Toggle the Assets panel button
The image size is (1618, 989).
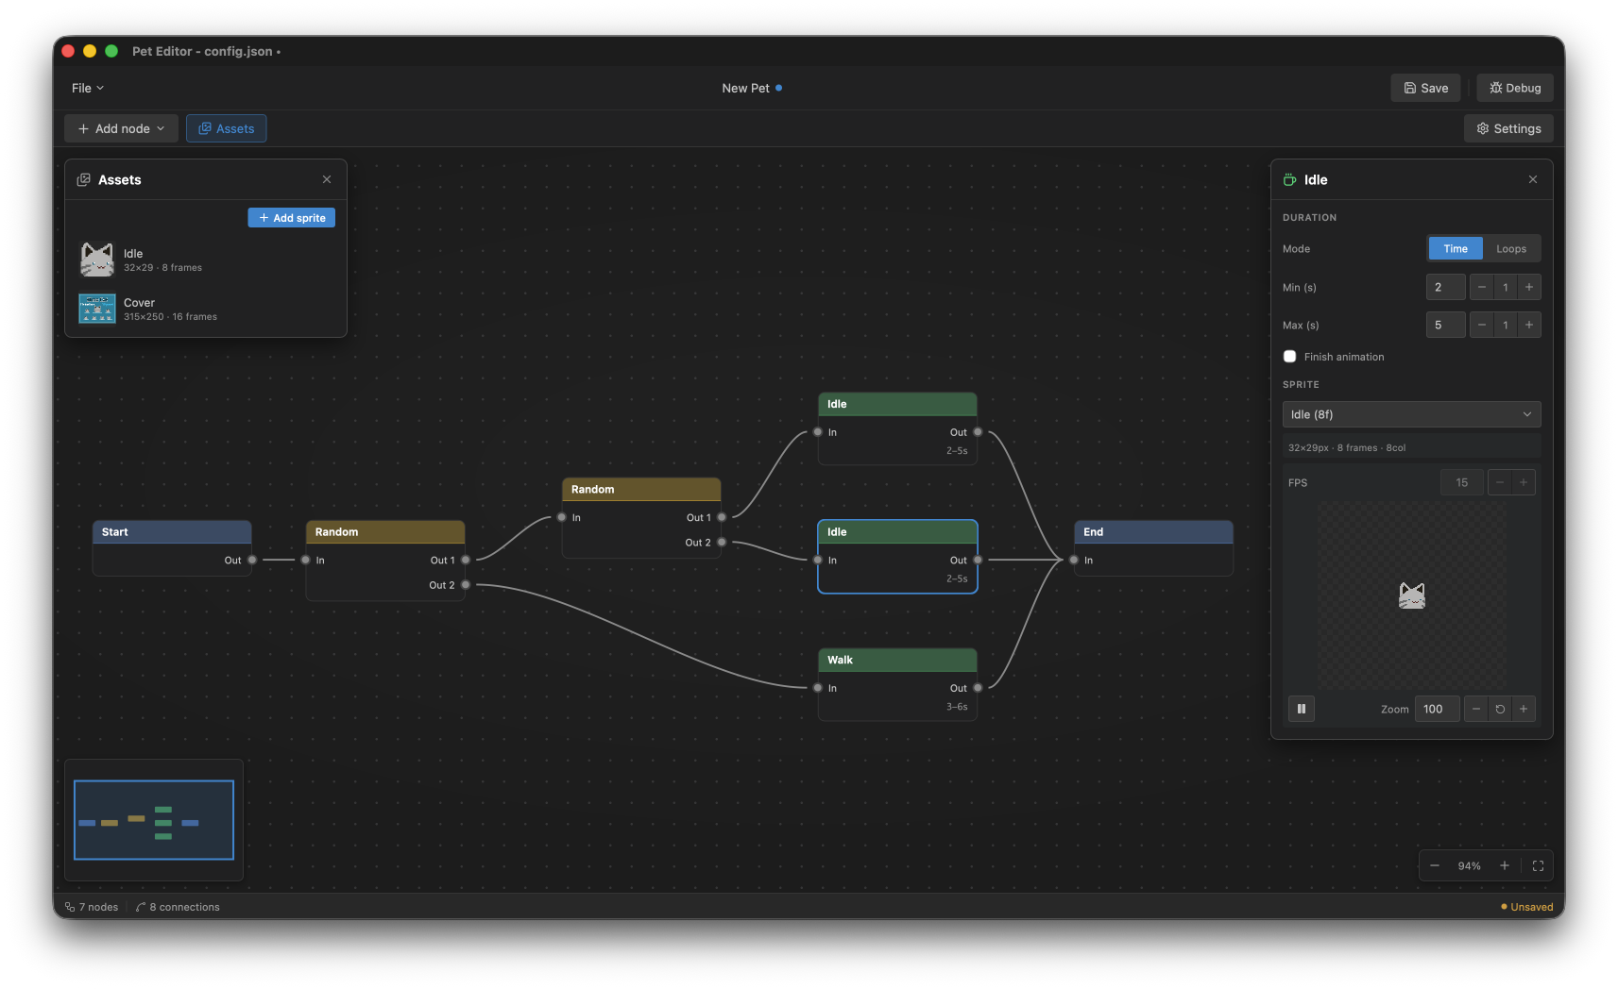point(226,128)
